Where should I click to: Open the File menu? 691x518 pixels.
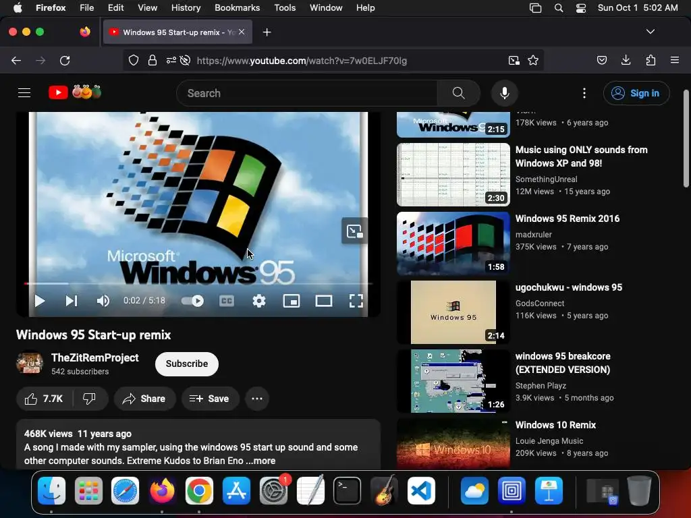(86, 8)
